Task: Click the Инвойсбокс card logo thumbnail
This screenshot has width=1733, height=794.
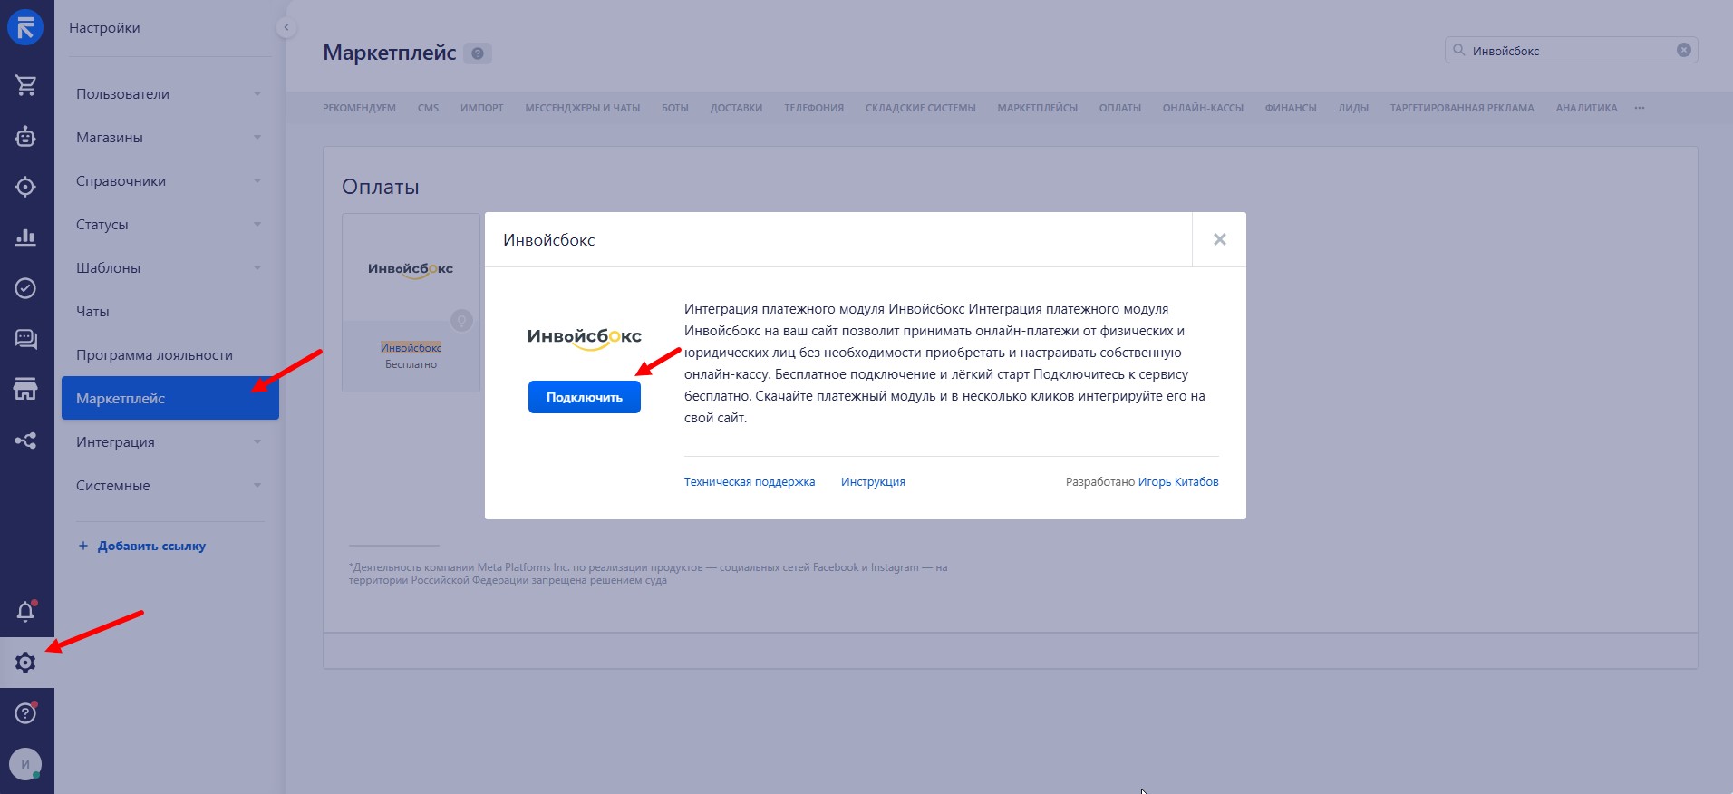Action: 411,269
